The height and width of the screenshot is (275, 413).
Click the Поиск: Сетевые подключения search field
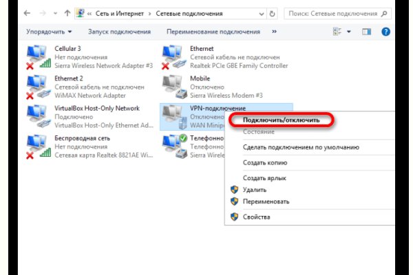(330, 13)
